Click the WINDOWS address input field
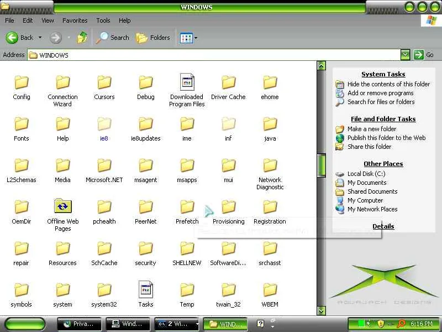 pos(214,55)
